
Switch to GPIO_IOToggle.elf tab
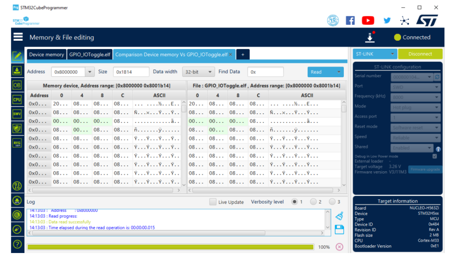pyautogui.click(x=90, y=54)
